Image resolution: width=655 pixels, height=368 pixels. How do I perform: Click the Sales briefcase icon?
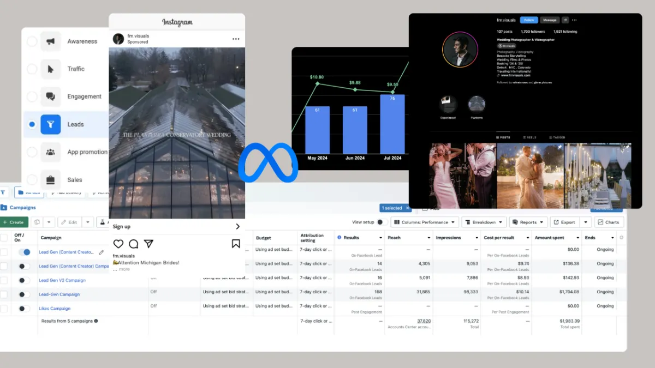coord(50,179)
